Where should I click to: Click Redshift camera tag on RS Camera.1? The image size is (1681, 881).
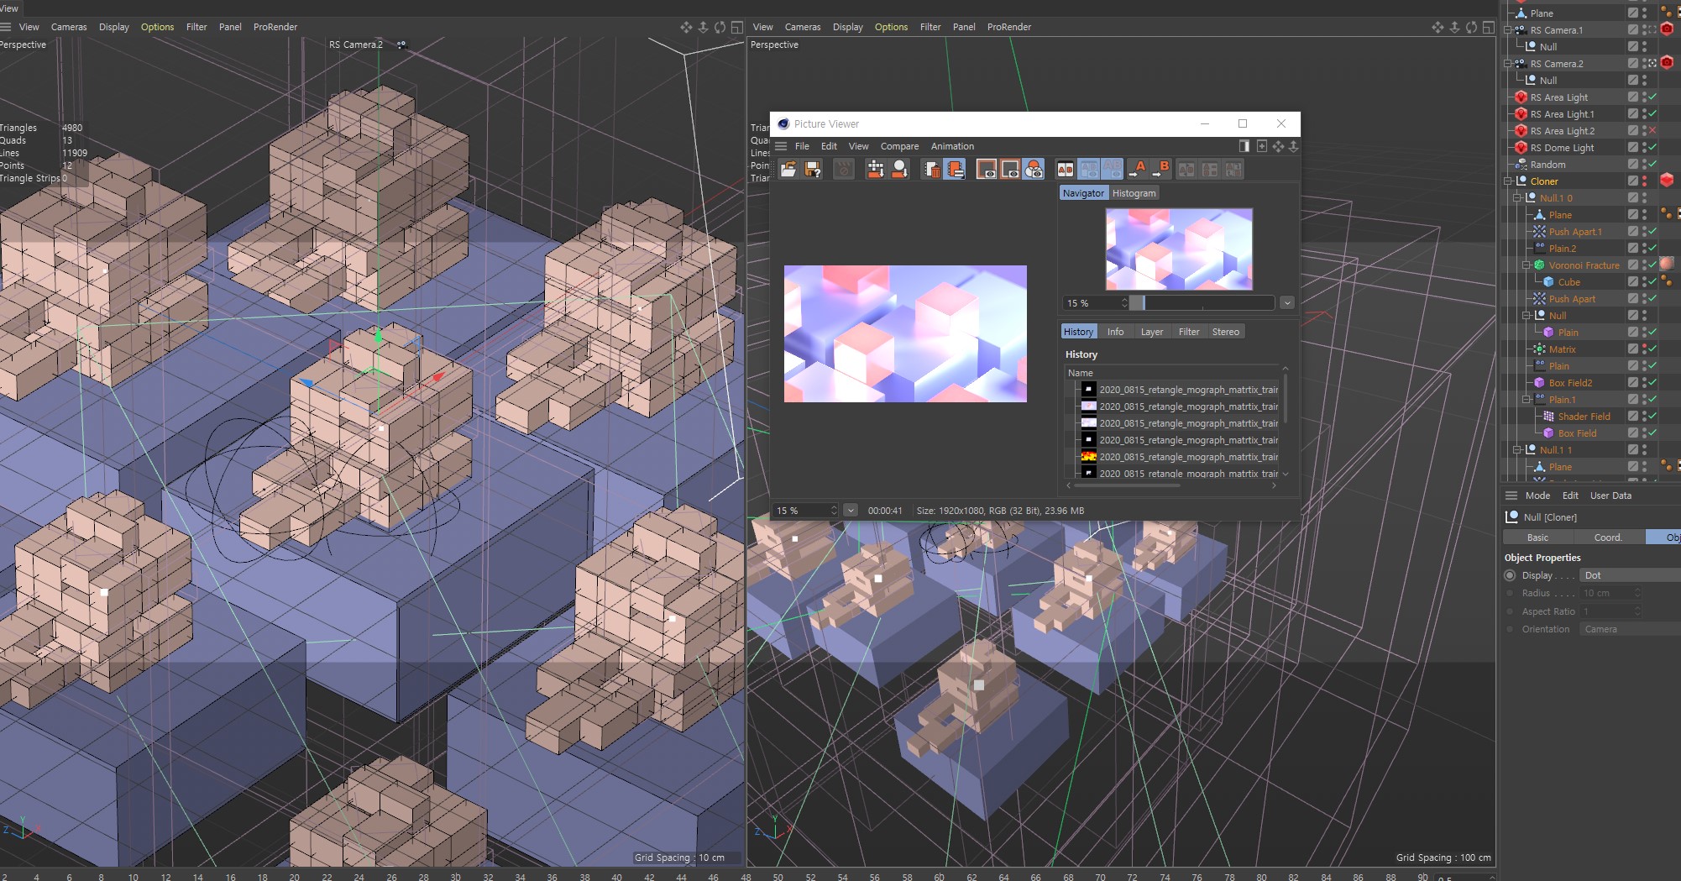click(1668, 29)
